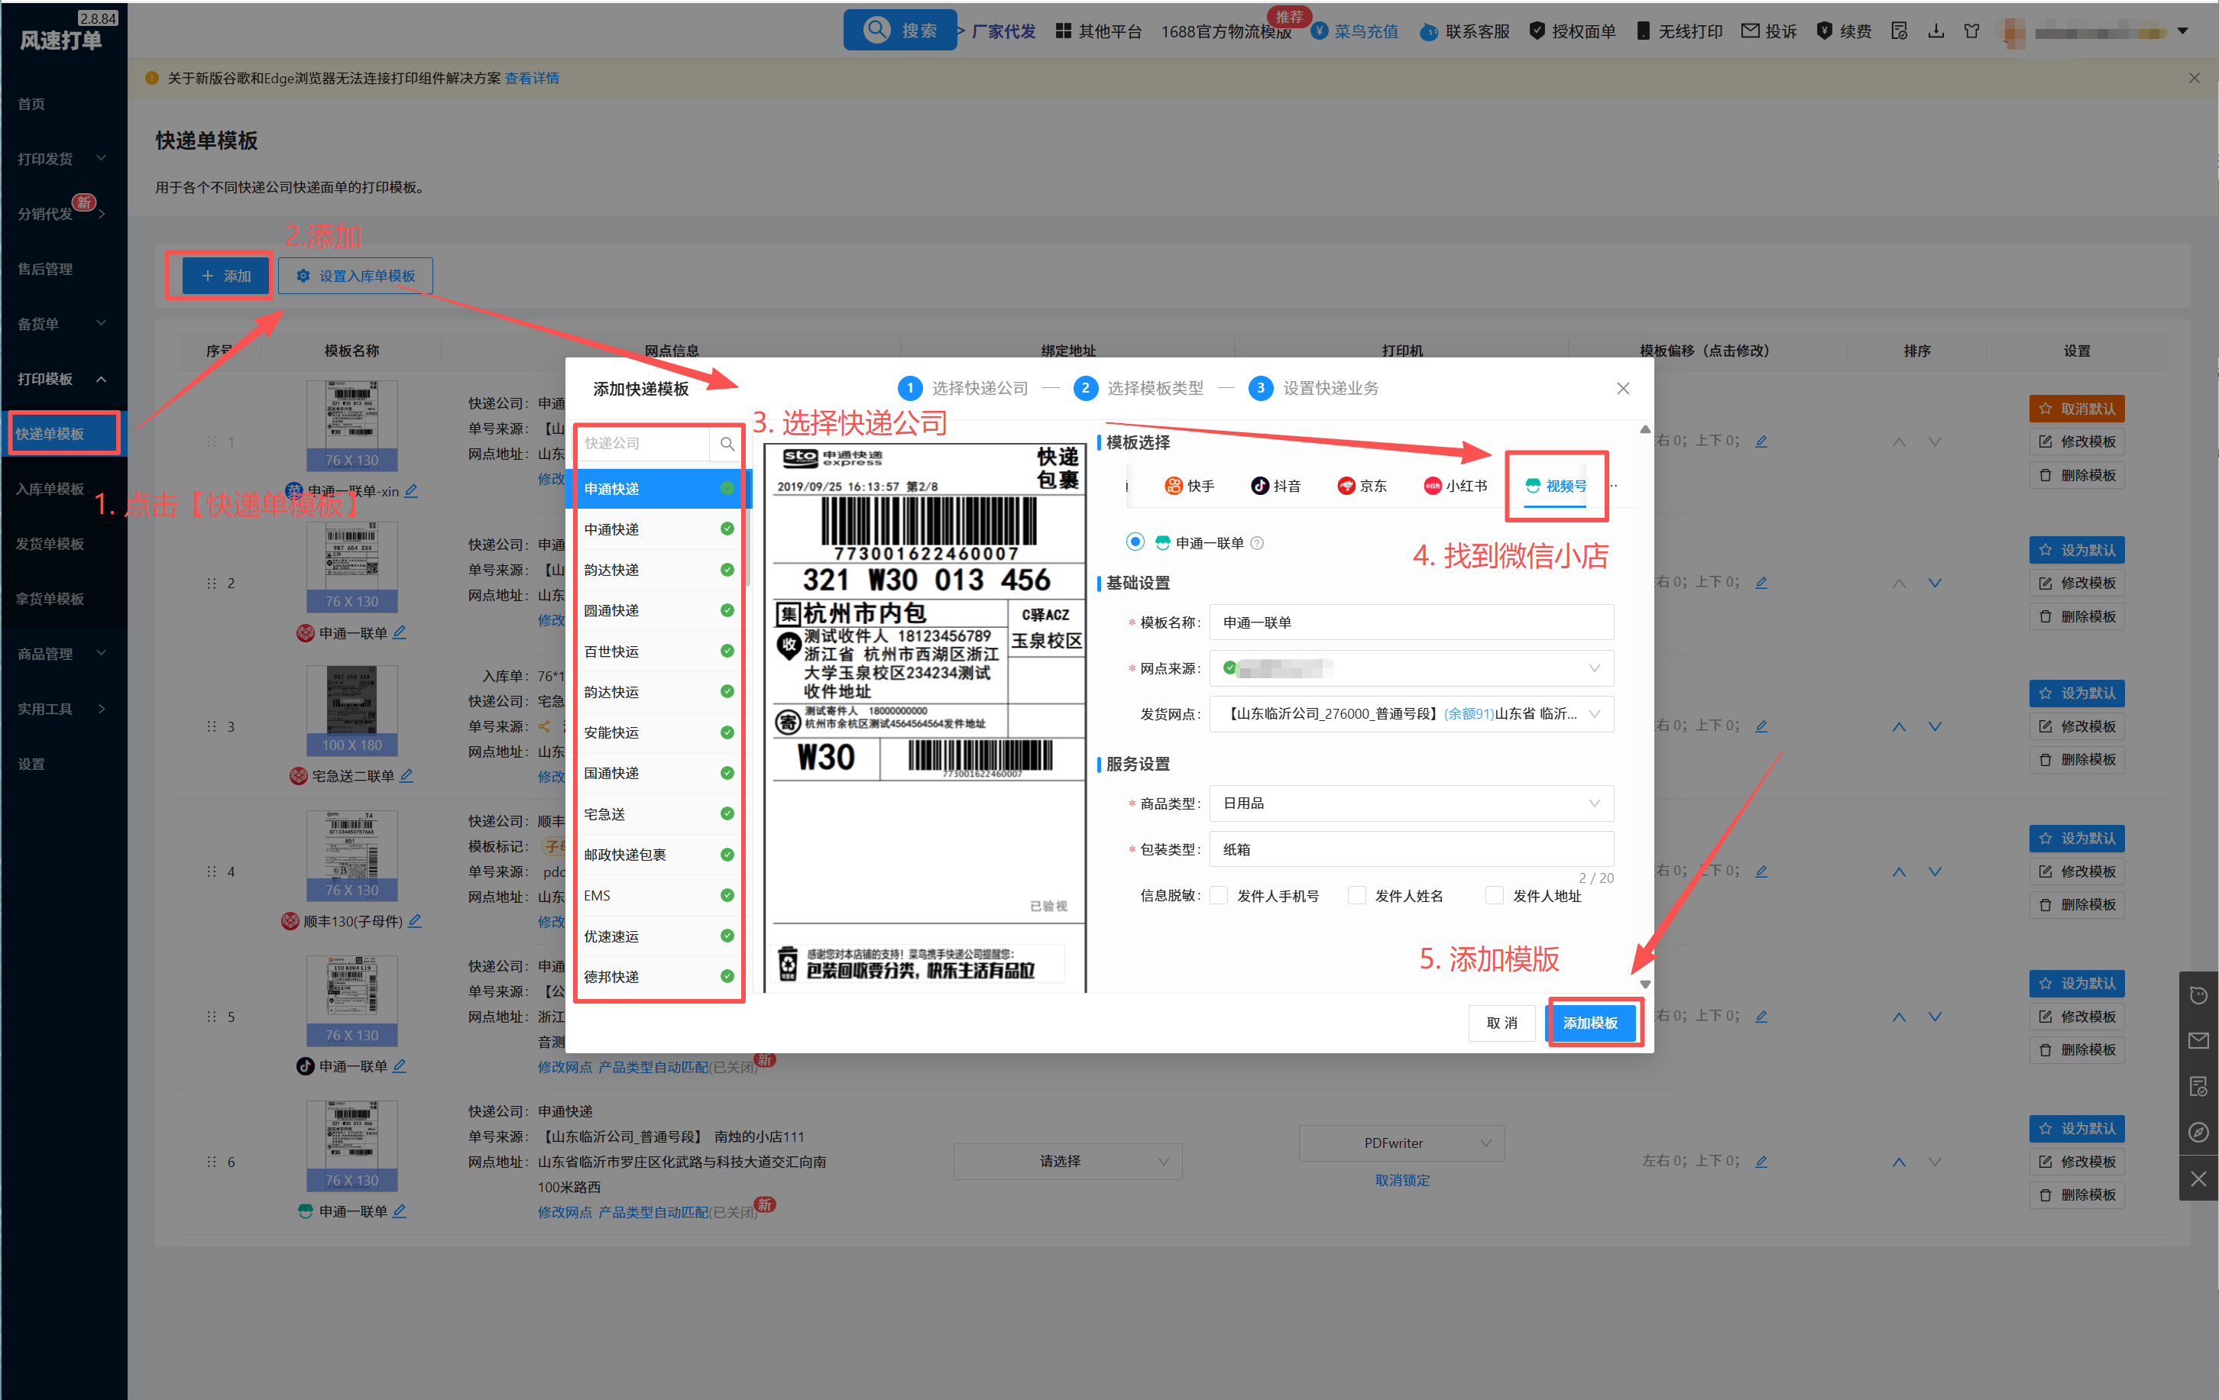Close the 添加快递模板 dialog
The height and width of the screenshot is (1400, 2219).
click(x=1624, y=389)
